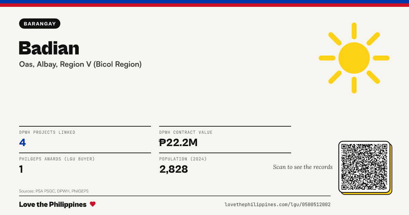The width and height of the screenshot is (409, 215).
Task: Open the lovethephilippines.com/lgu/0500512002 link
Action: 277,204
